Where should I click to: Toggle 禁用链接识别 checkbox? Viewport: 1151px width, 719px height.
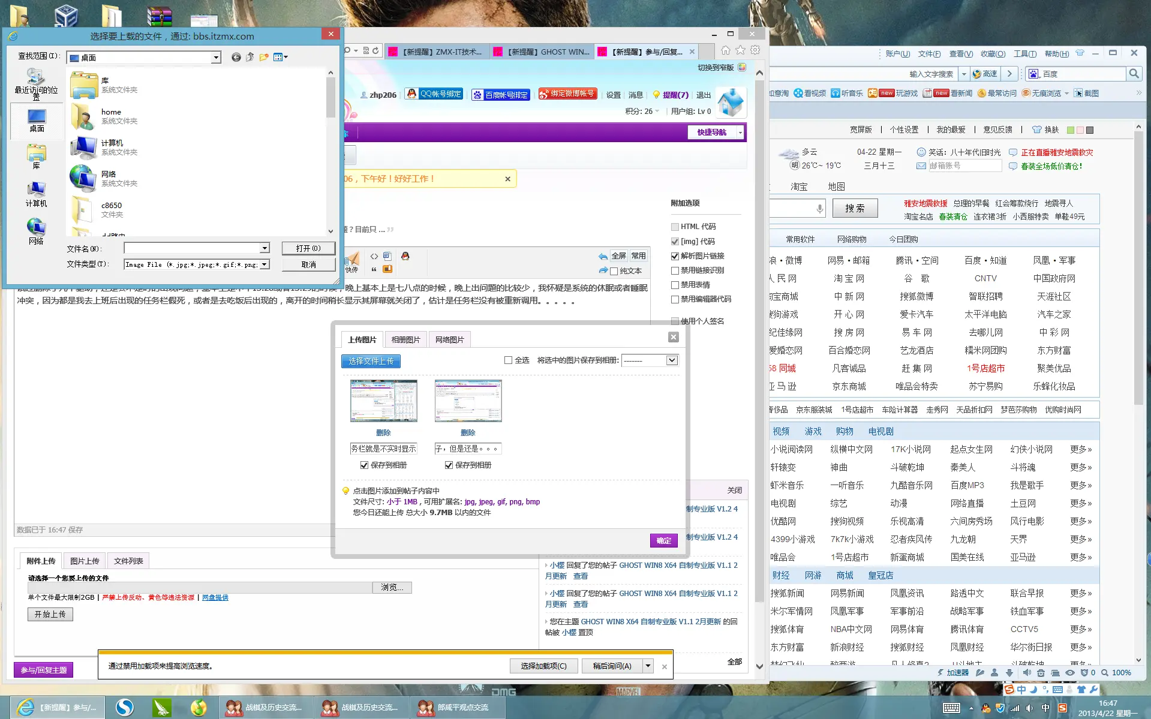click(675, 270)
